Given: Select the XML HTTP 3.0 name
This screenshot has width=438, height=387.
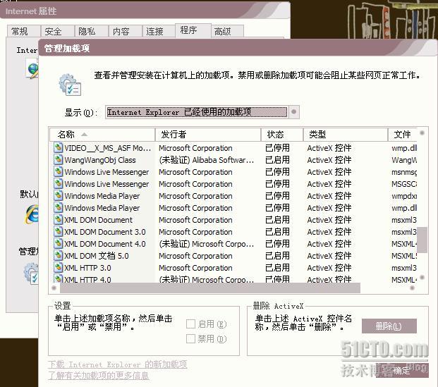Looking at the screenshot, I should [x=87, y=268].
